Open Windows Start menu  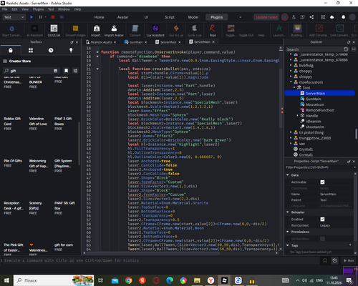pos(6,280)
